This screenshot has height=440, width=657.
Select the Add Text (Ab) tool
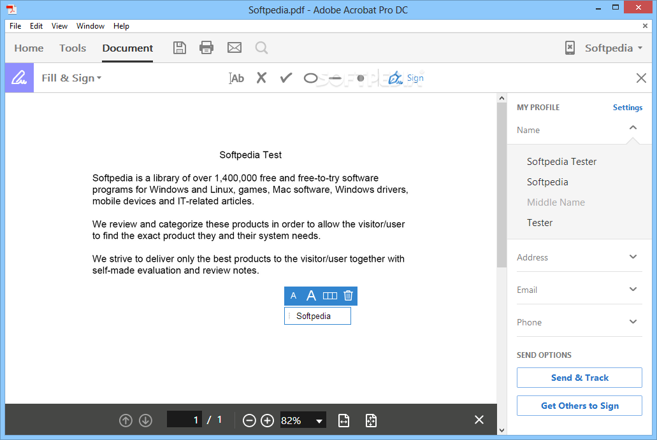click(237, 78)
